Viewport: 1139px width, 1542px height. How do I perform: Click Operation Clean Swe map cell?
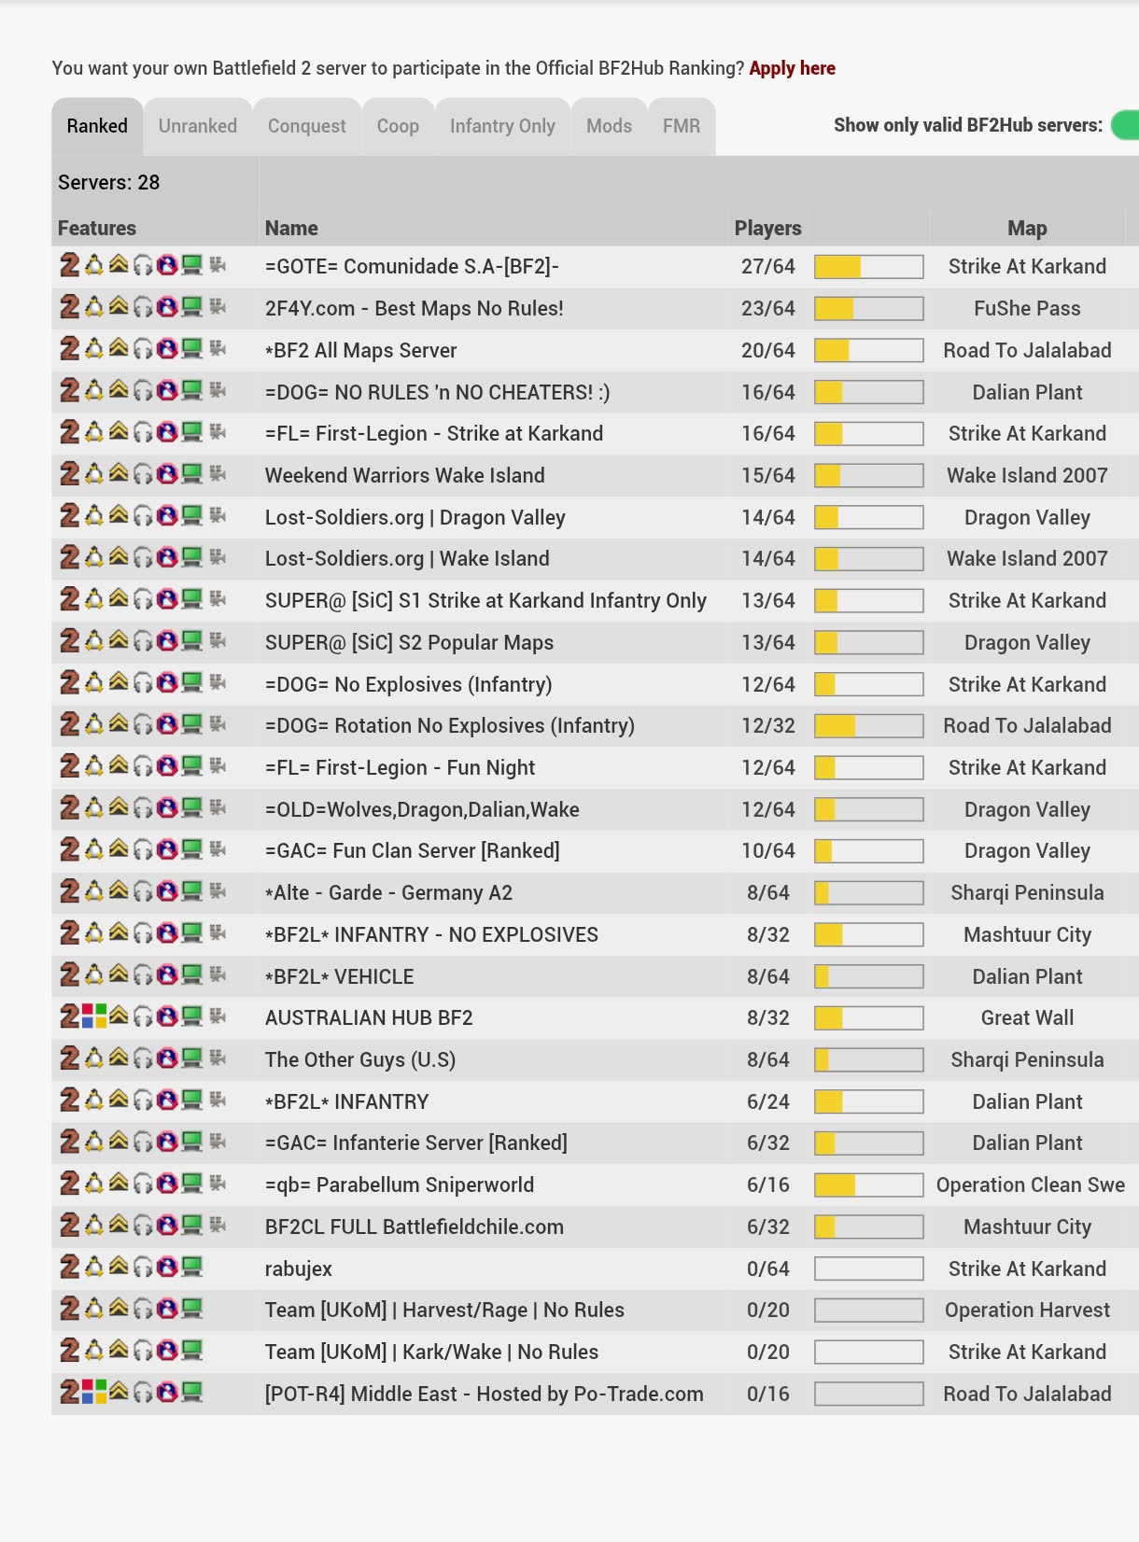click(1031, 1185)
